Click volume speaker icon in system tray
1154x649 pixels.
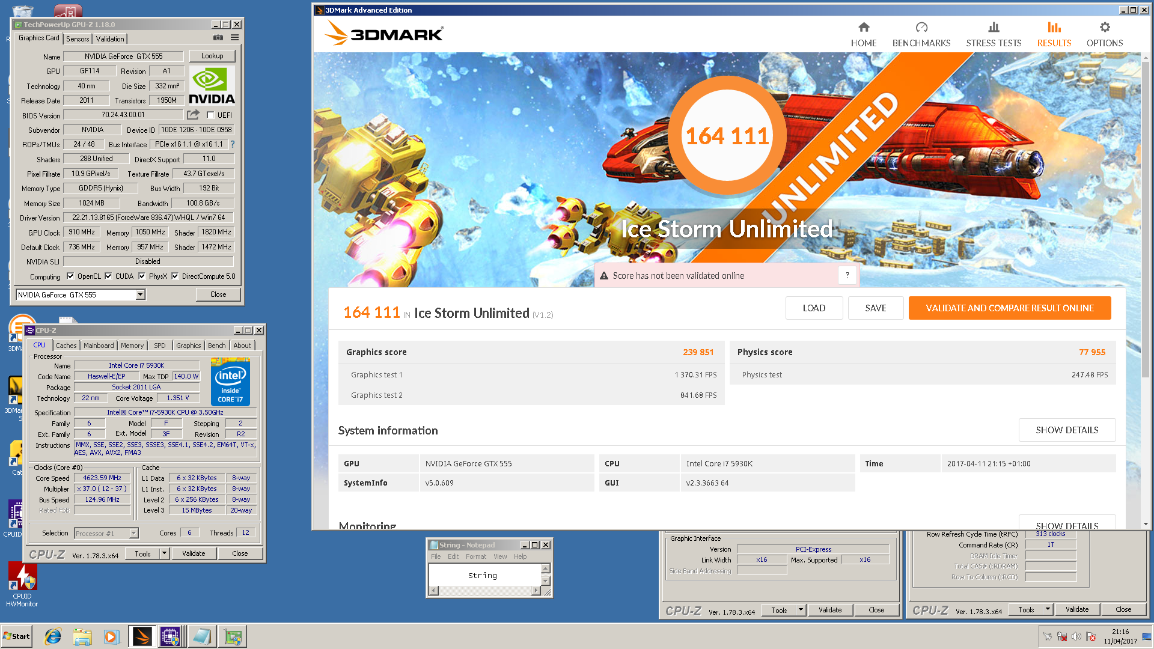[x=1076, y=636]
